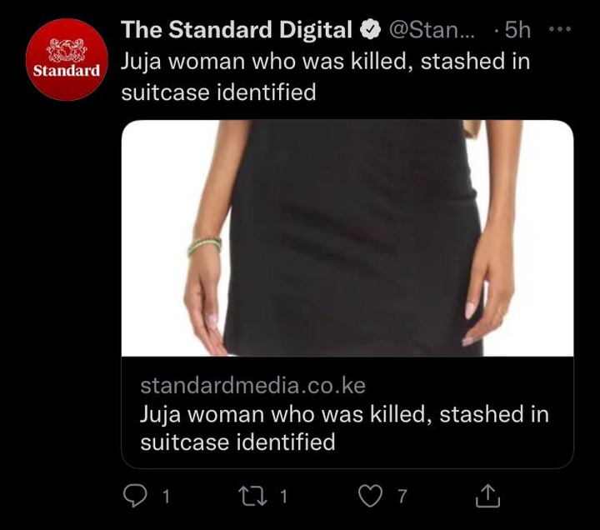Open The Standard Digital account name
600x530 pixels.
pos(237,29)
